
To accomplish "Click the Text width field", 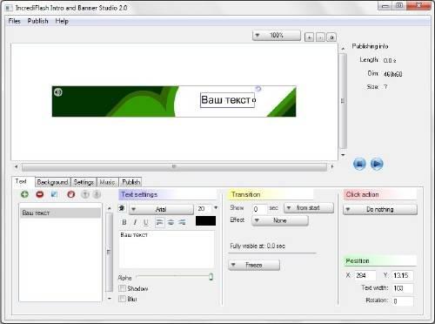I will [x=403, y=288].
